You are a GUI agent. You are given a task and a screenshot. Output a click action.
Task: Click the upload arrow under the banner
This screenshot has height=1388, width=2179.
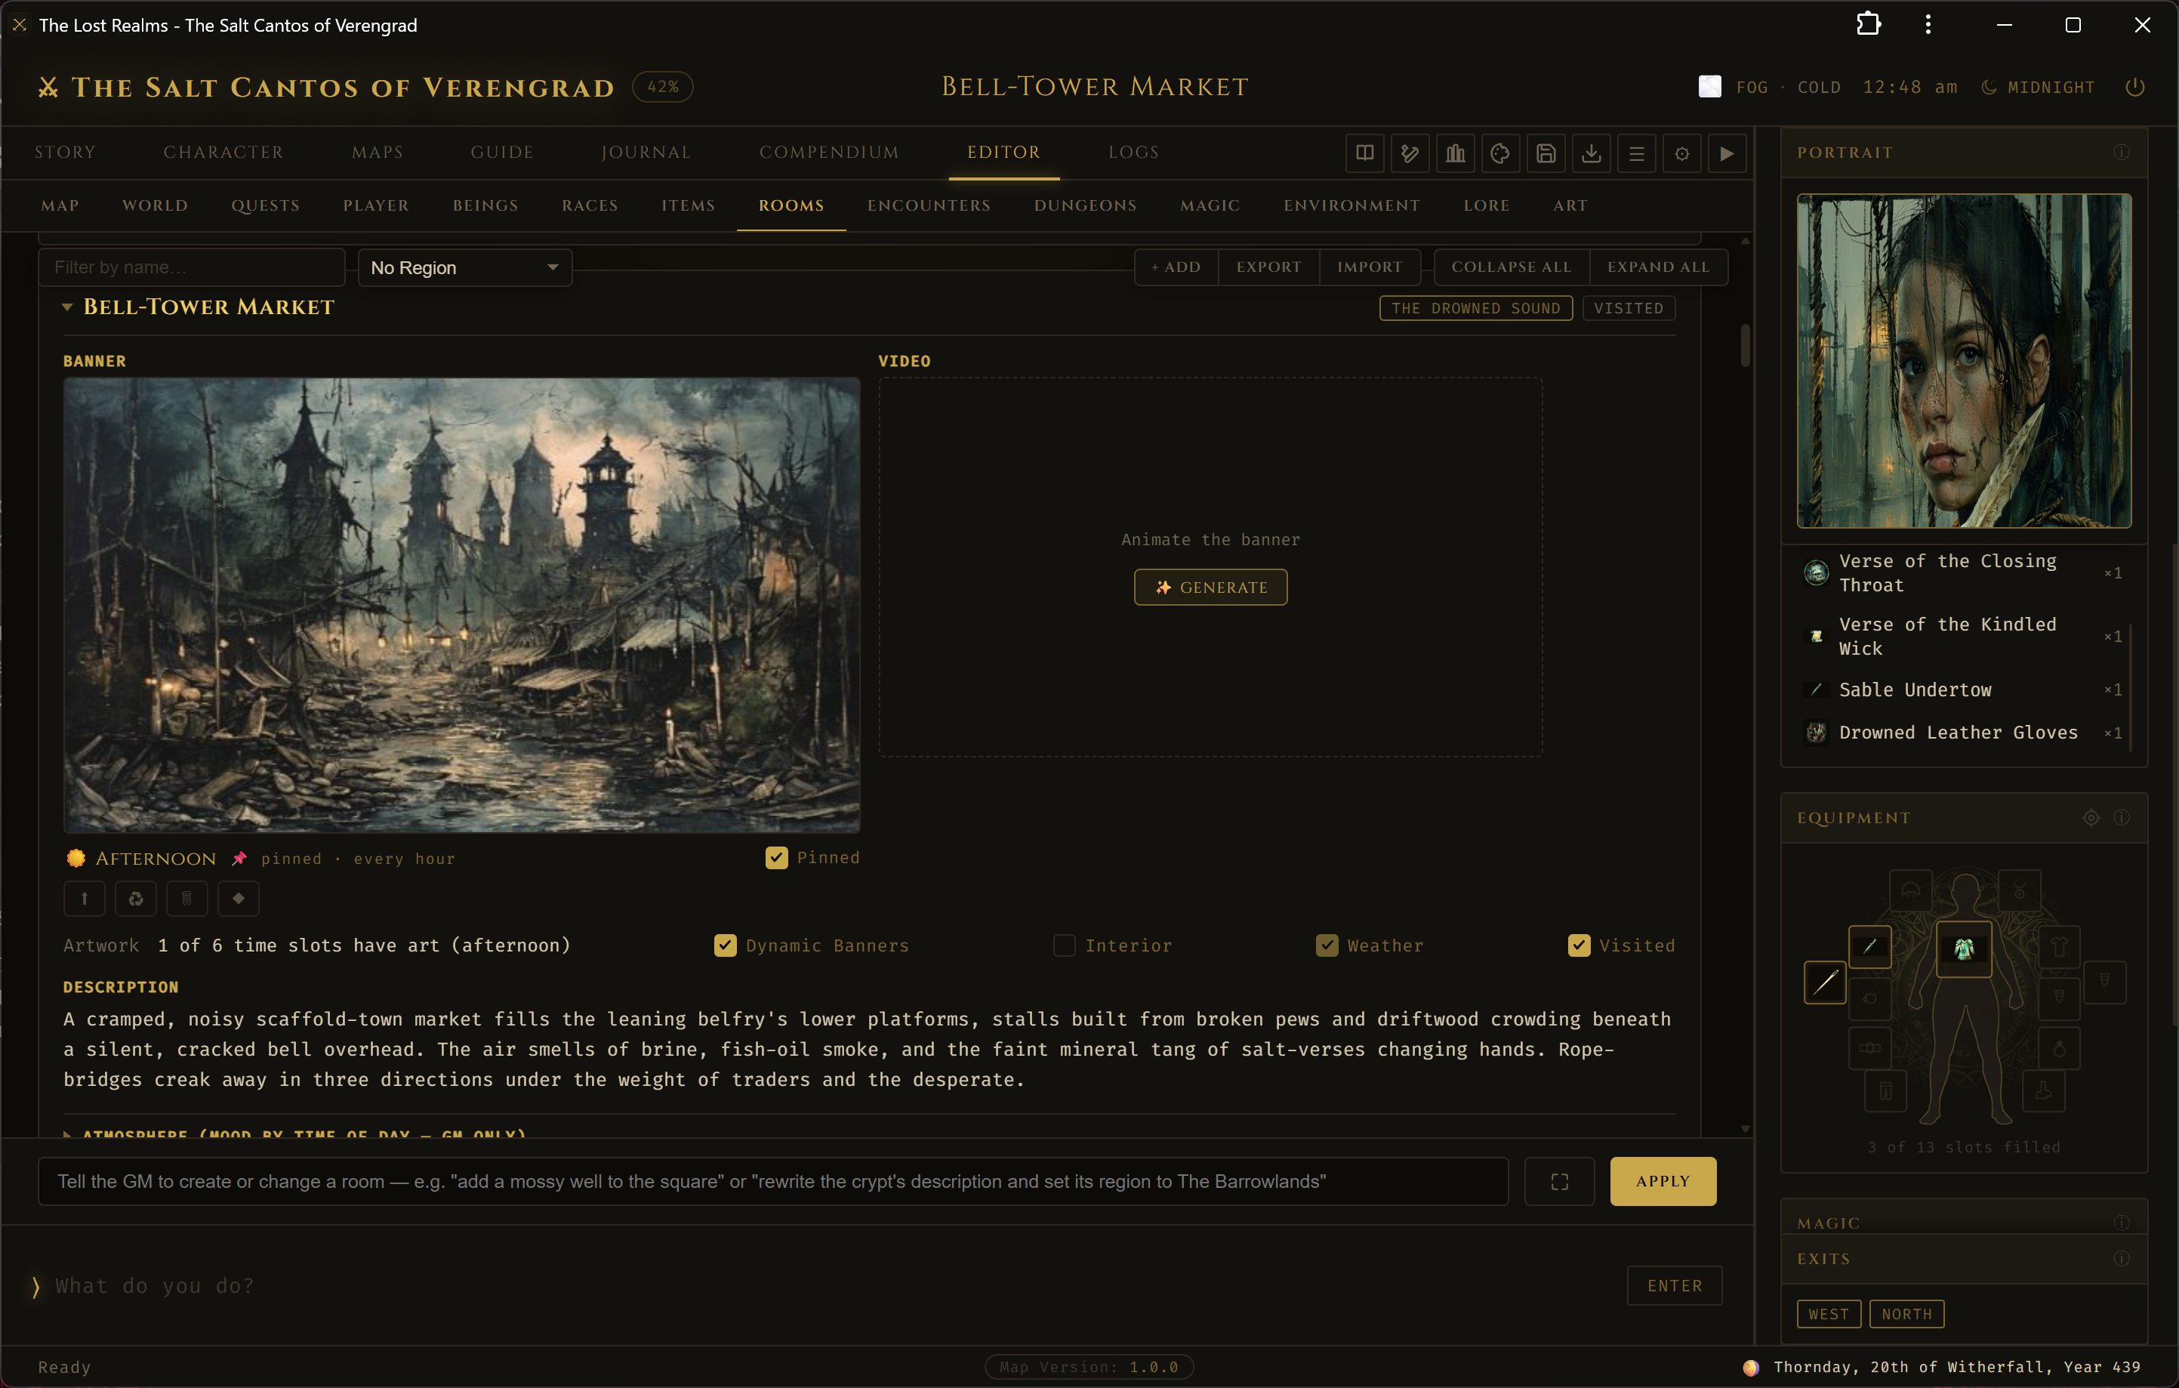tap(84, 899)
